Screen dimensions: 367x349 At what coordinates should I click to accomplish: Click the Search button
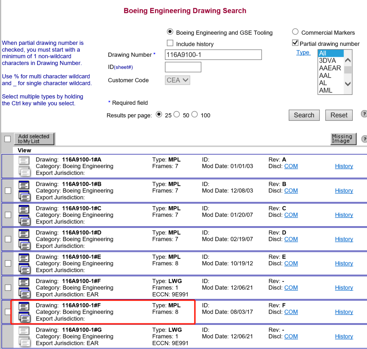click(x=304, y=115)
